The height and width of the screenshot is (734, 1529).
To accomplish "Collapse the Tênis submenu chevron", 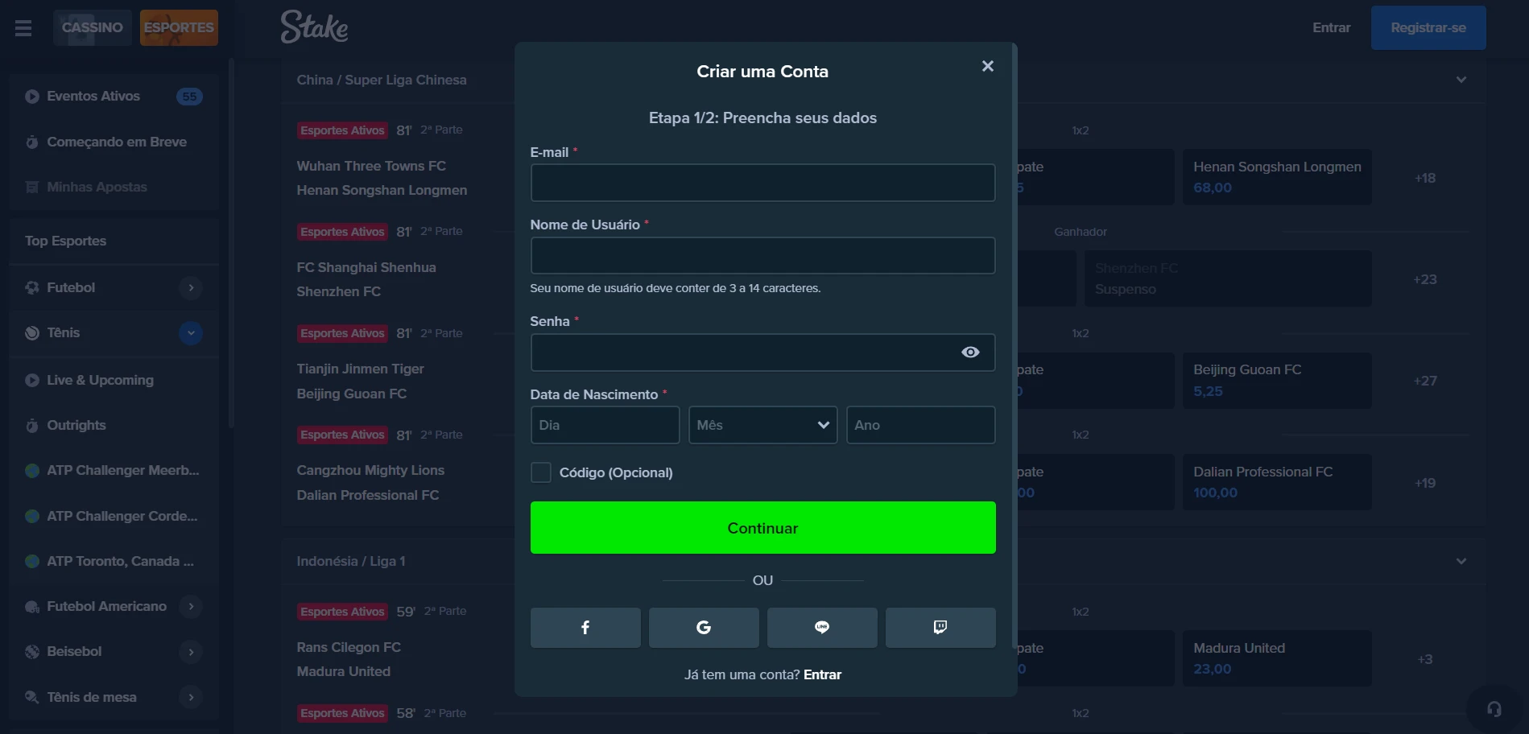I will coord(191,333).
